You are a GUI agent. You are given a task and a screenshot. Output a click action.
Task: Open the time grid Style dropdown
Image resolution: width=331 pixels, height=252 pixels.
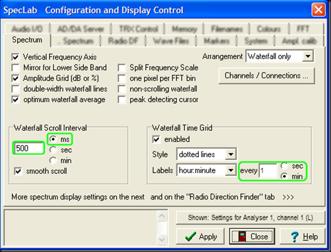[231, 154]
